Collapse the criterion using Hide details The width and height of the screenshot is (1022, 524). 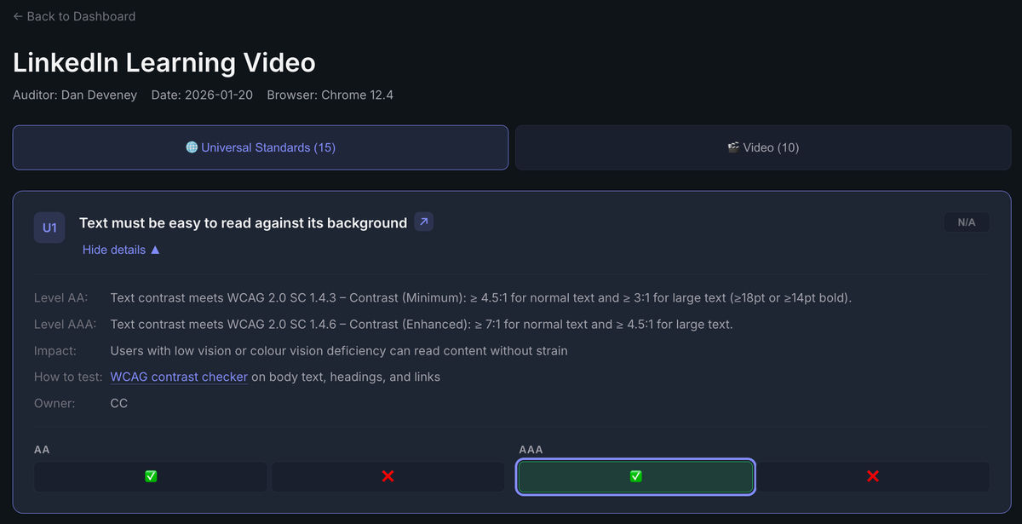pos(121,250)
